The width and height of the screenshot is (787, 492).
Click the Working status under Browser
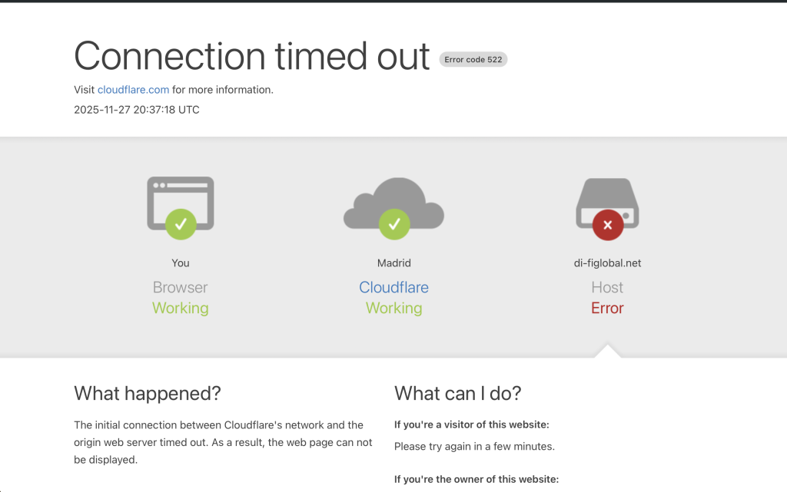coord(181,309)
